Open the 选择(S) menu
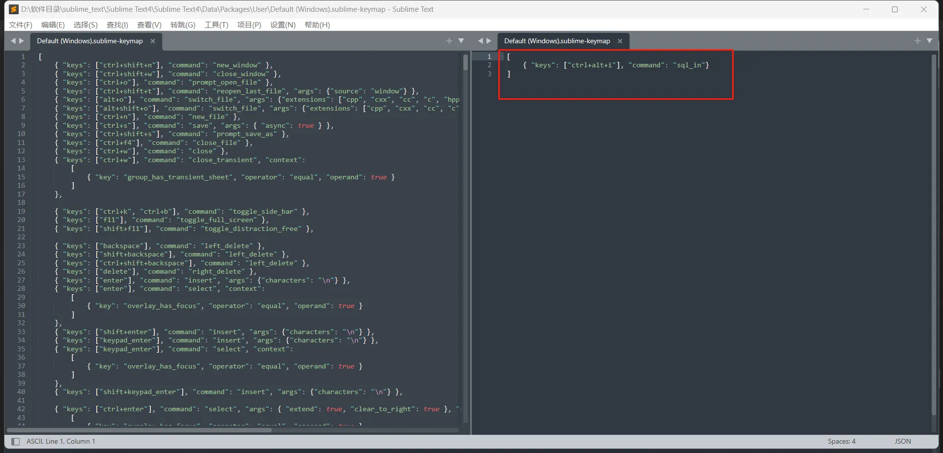This screenshot has width=943, height=453. click(86, 25)
